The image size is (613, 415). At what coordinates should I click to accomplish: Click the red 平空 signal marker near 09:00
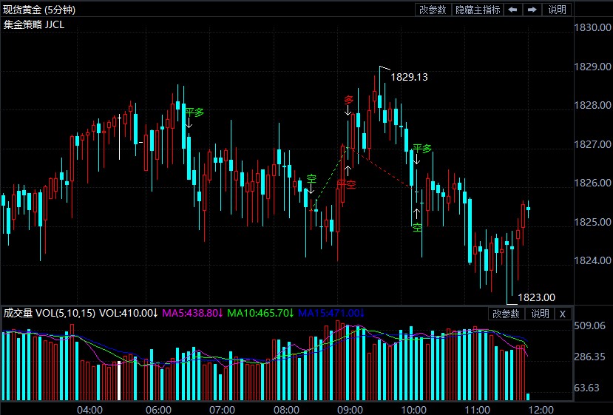pyautogui.click(x=346, y=183)
